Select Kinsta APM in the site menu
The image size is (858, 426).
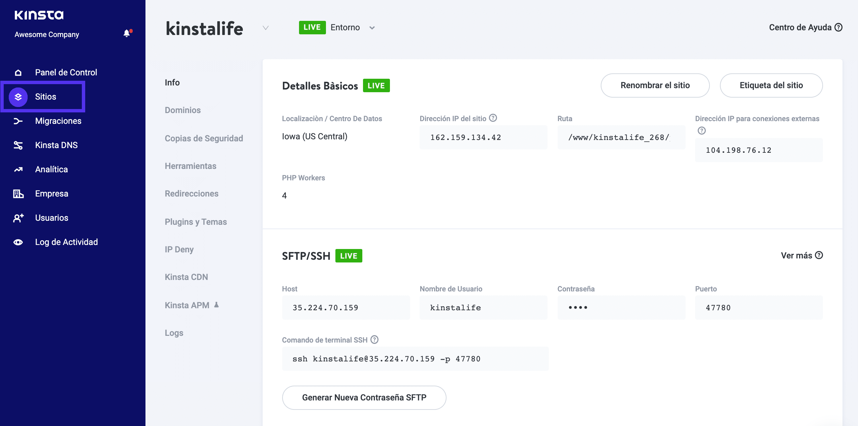pyautogui.click(x=187, y=305)
